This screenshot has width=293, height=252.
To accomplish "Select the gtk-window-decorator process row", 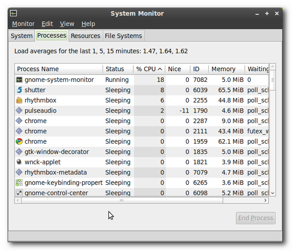I will pyautogui.click(x=141, y=152).
